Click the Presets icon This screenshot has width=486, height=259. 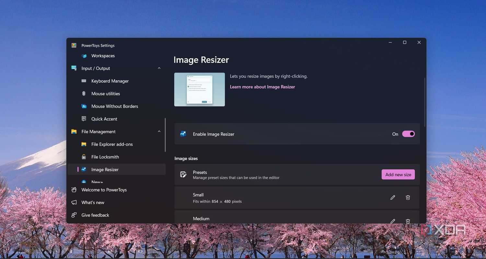pos(183,175)
